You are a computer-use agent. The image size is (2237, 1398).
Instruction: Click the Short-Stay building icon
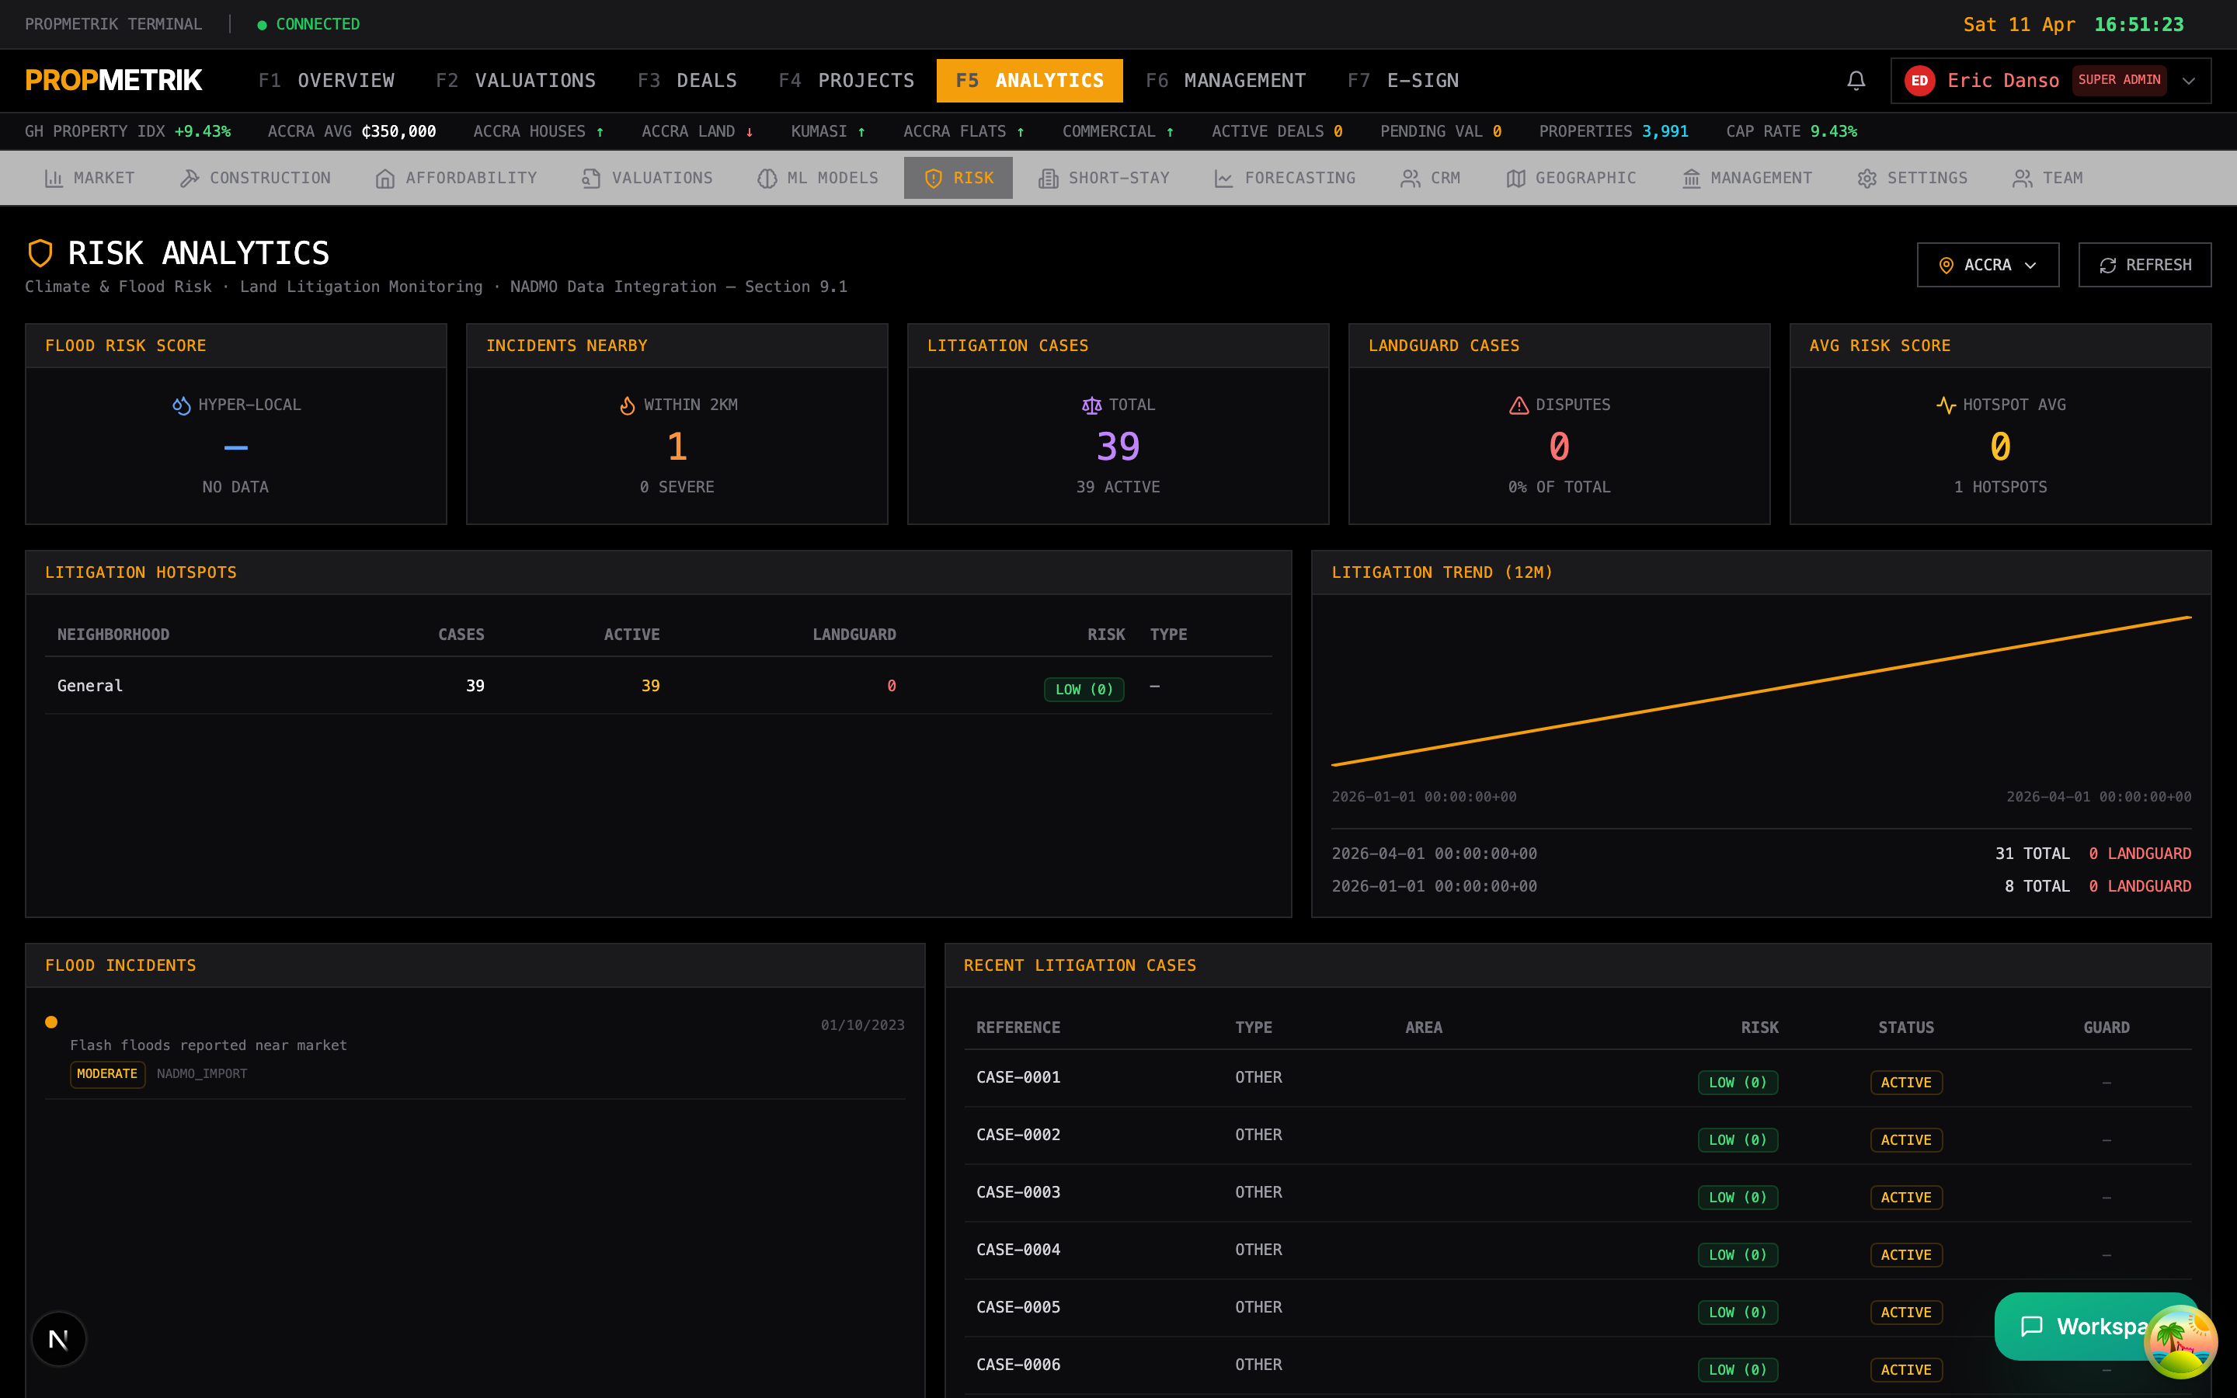(1049, 179)
